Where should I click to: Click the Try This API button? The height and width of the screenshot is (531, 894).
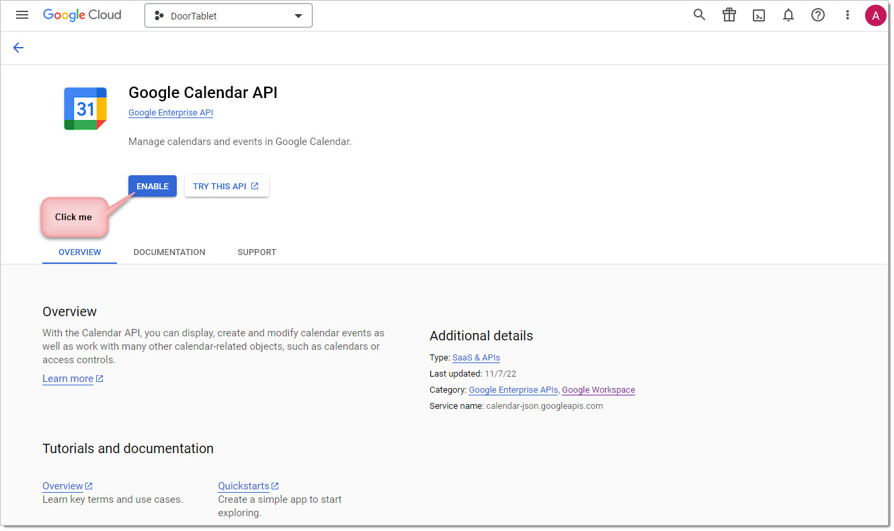227,186
